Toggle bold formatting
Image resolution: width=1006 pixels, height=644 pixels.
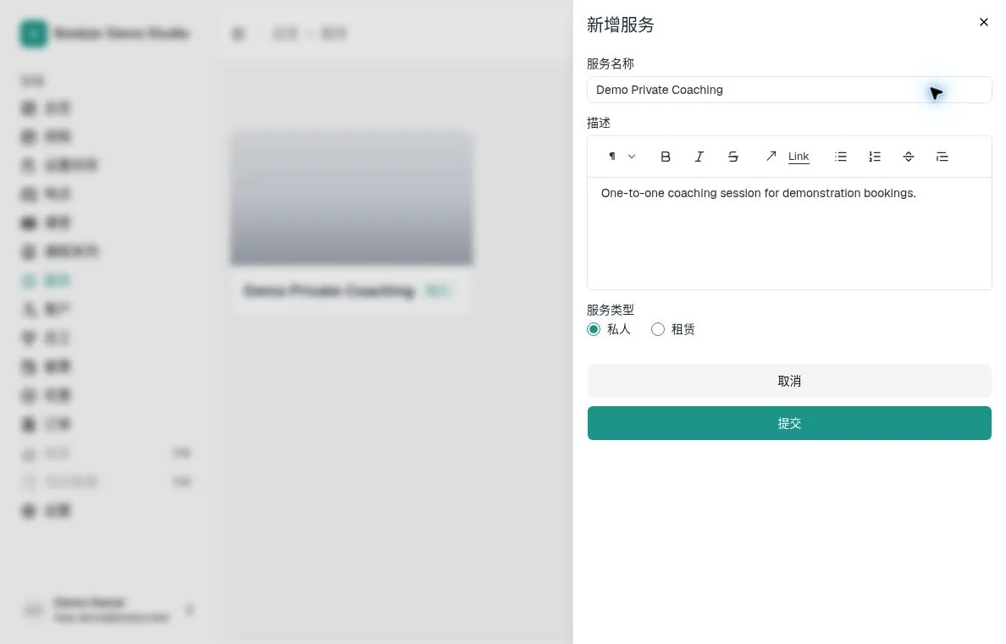click(666, 157)
